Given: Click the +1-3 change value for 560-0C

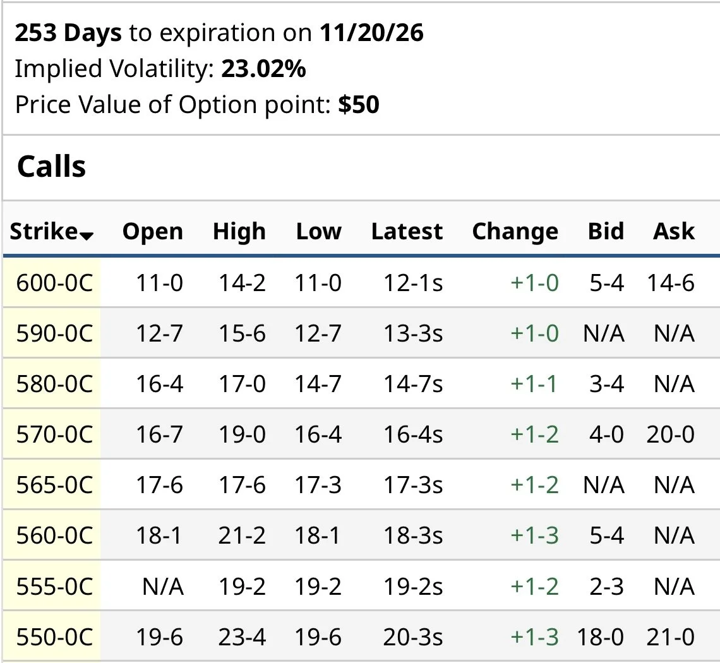Looking at the screenshot, I should (534, 535).
